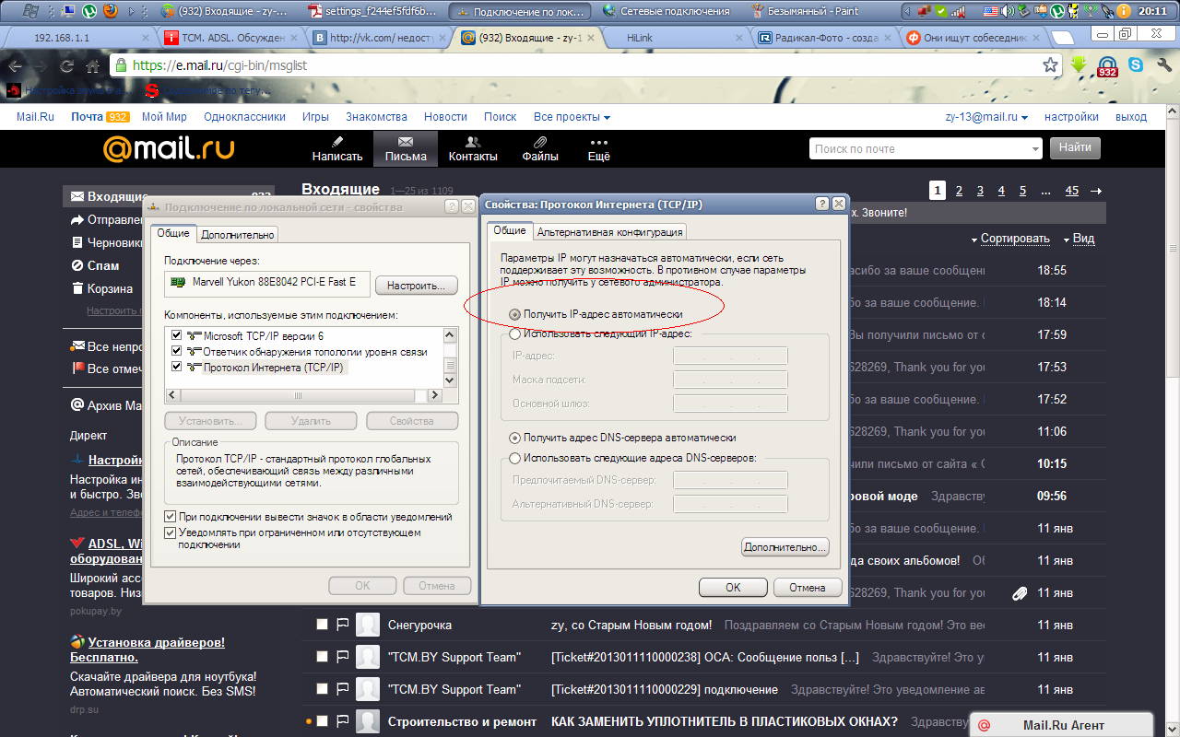This screenshot has width=1180, height=737.
Task: Open Сетевые подключения taskbar item
Action: pos(673,11)
